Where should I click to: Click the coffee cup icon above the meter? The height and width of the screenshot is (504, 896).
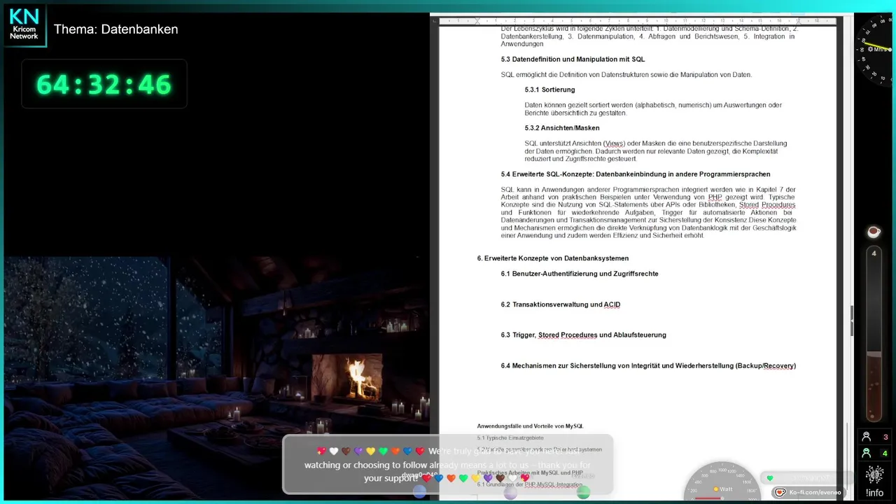(873, 232)
